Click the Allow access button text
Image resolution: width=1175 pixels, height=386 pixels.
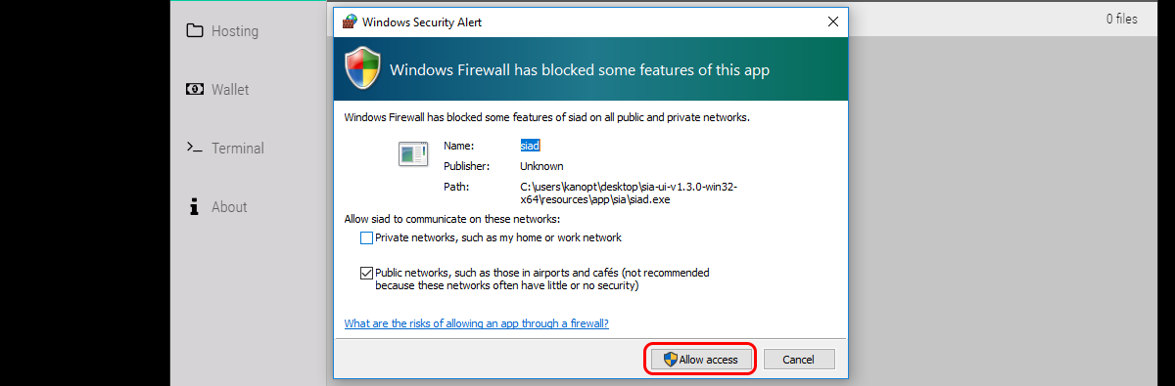[x=709, y=360]
